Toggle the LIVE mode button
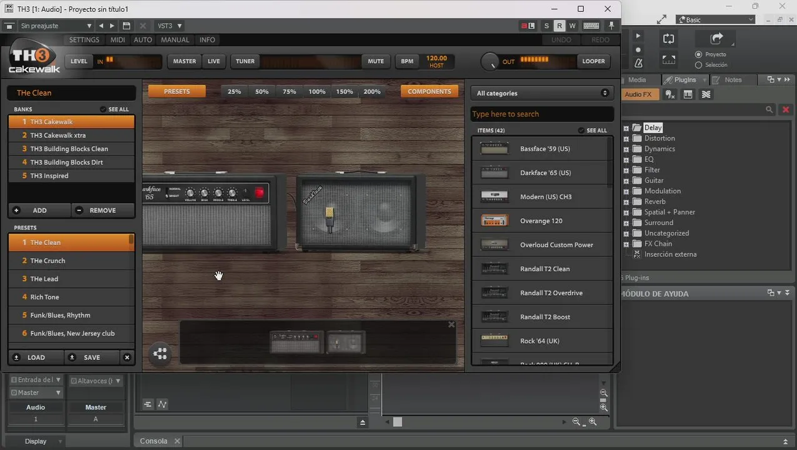This screenshot has height=450, width=797. tap(214, 61)
